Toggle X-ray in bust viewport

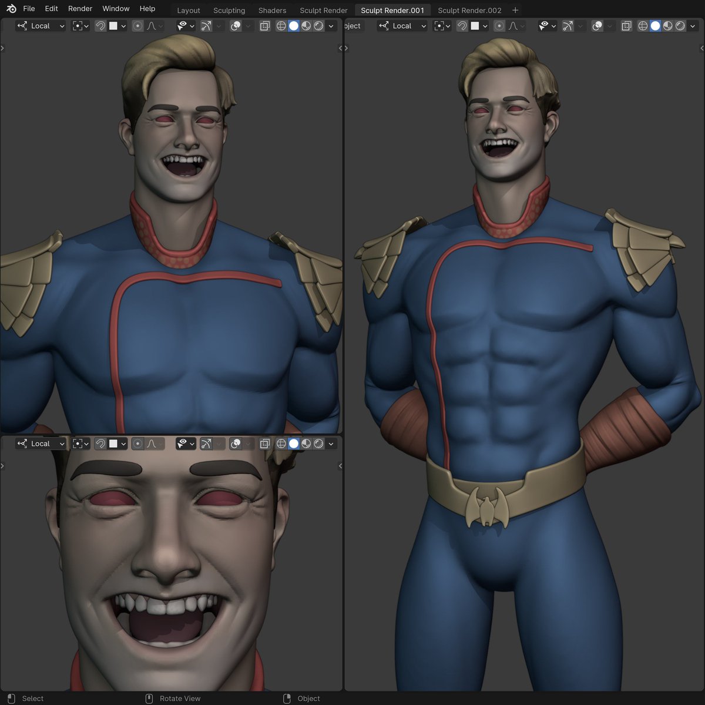point(265,26)
